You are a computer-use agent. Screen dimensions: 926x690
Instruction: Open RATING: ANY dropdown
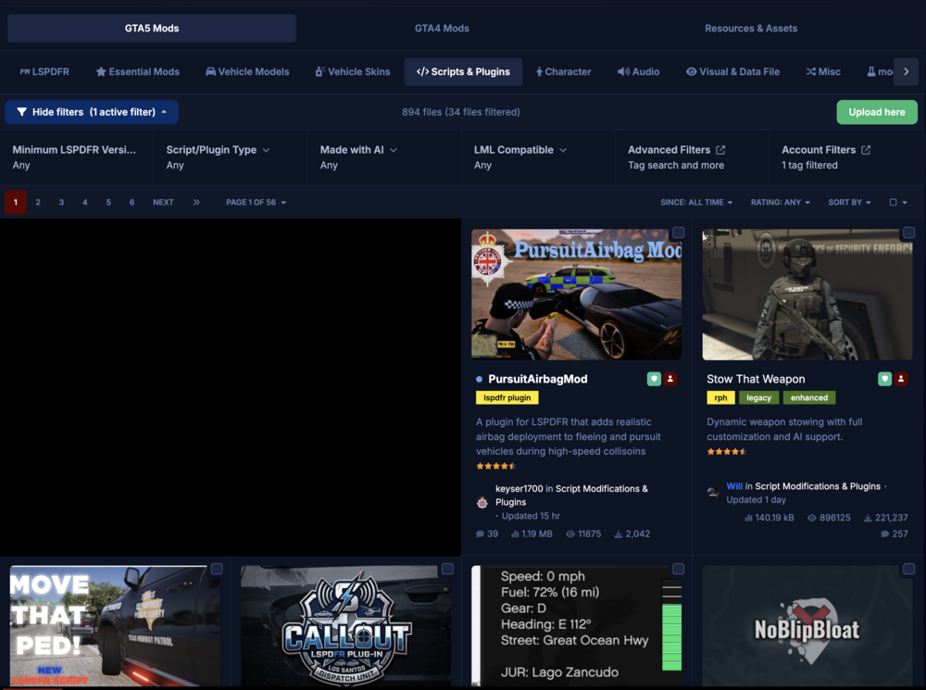[x=780, y=202]
